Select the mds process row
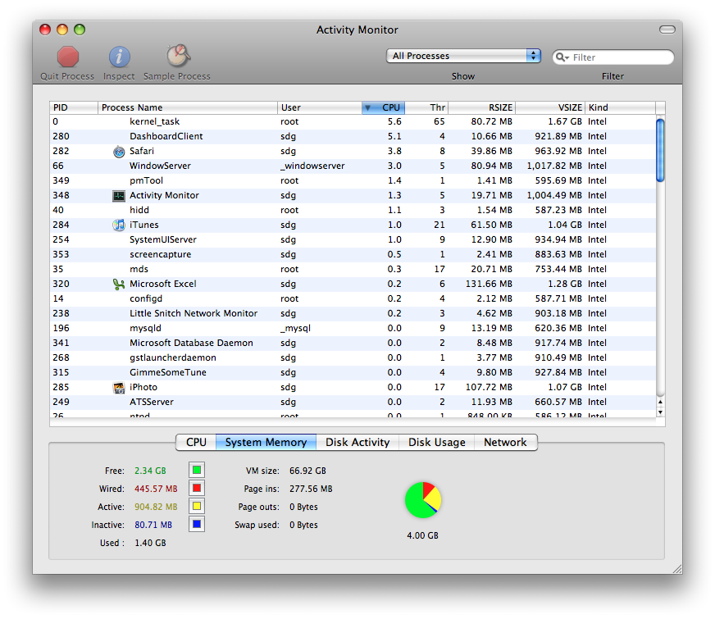Screen dimensions: 715x619 coord(353,270)
